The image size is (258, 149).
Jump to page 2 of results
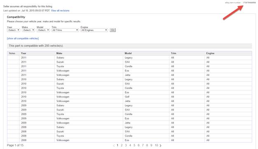pyautogui.click(x=122, y=145)
